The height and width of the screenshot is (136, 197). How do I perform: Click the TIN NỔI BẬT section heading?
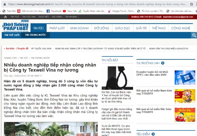click(x=110, y=60)
